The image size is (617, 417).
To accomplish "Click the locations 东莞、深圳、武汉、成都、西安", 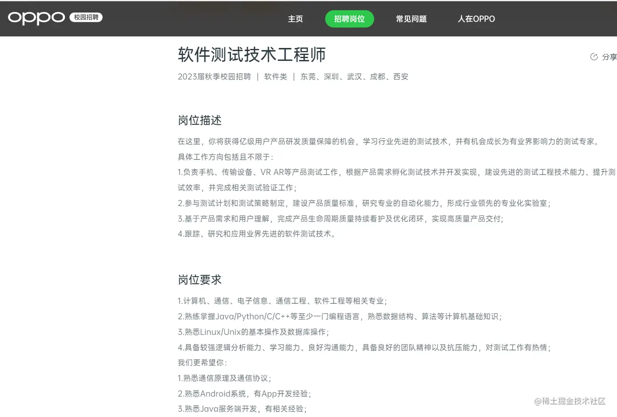I will (355, 76).
